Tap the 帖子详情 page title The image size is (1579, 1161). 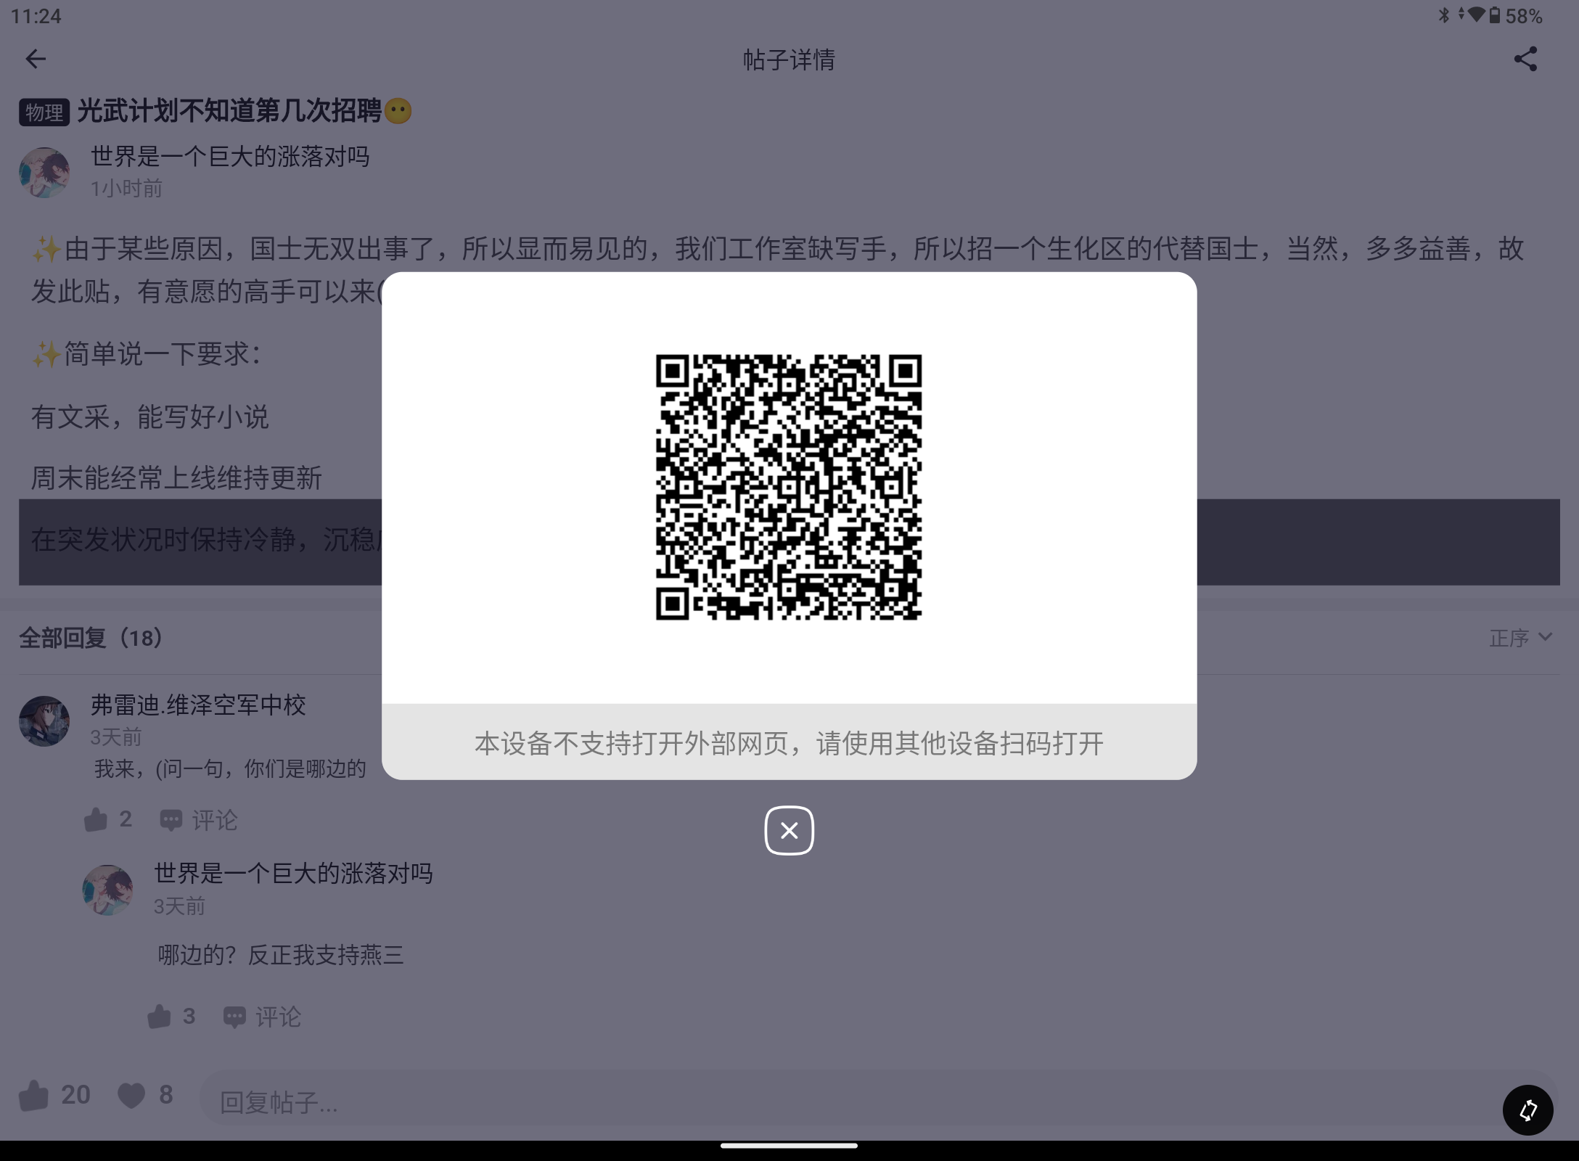(x=789, y=60)
